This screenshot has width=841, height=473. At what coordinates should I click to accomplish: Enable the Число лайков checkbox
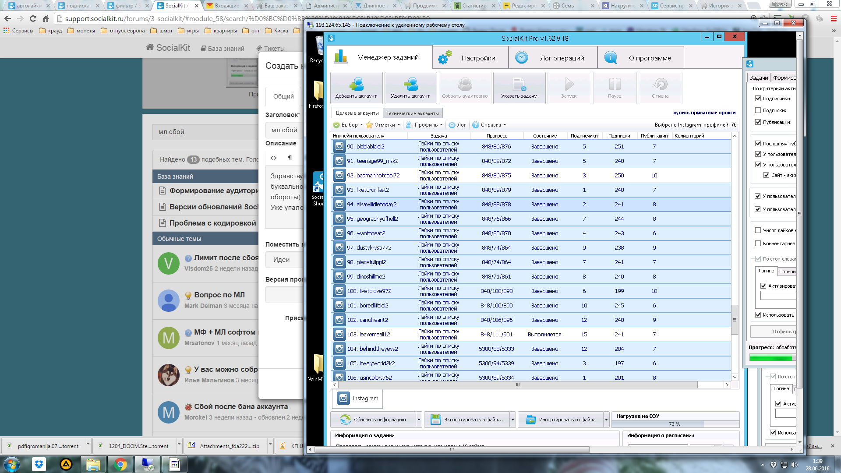pos(758,230)
